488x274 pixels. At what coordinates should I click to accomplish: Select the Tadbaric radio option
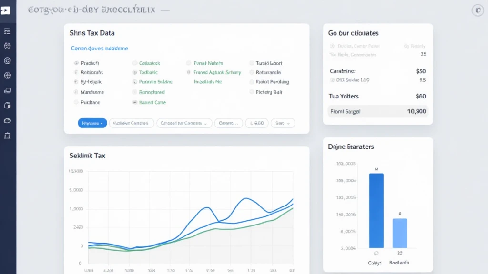click(135, 73)
